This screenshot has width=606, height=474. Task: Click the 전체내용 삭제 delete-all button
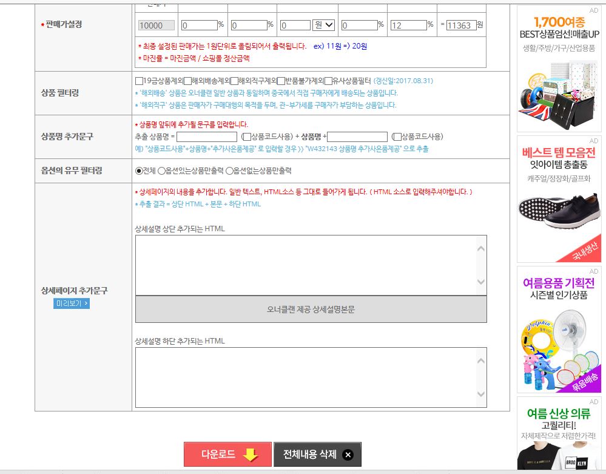[317, 455]
